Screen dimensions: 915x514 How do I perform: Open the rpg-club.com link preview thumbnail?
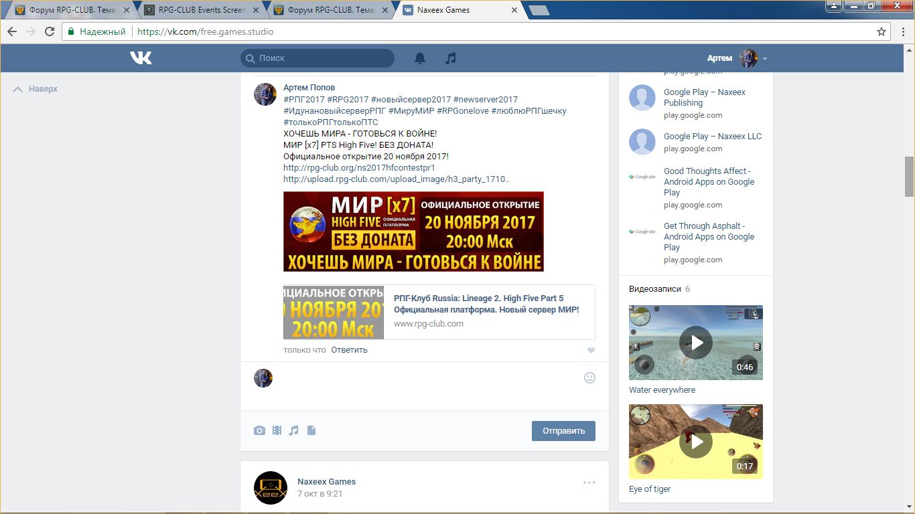pyautogui.click(x=334, y=313)
